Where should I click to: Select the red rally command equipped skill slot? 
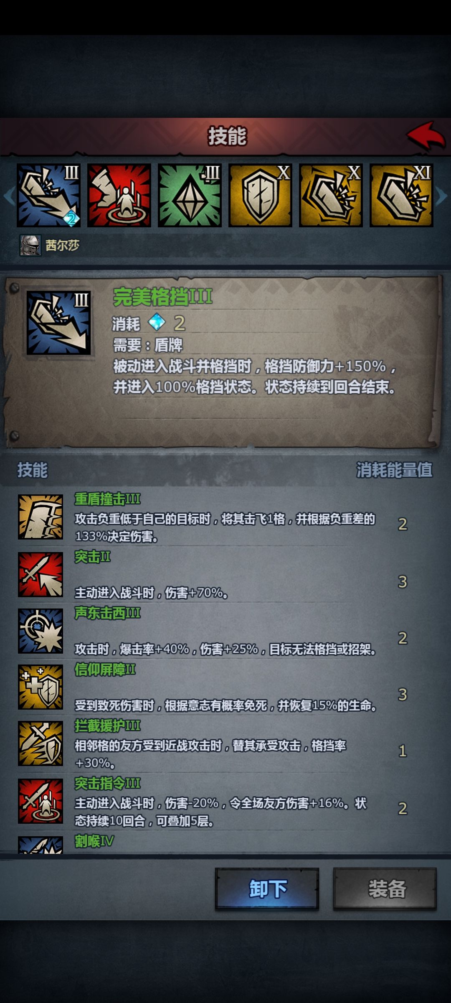point(119,196)
